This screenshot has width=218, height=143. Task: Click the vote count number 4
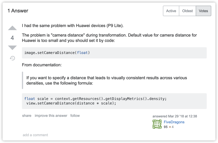(12, 38)
